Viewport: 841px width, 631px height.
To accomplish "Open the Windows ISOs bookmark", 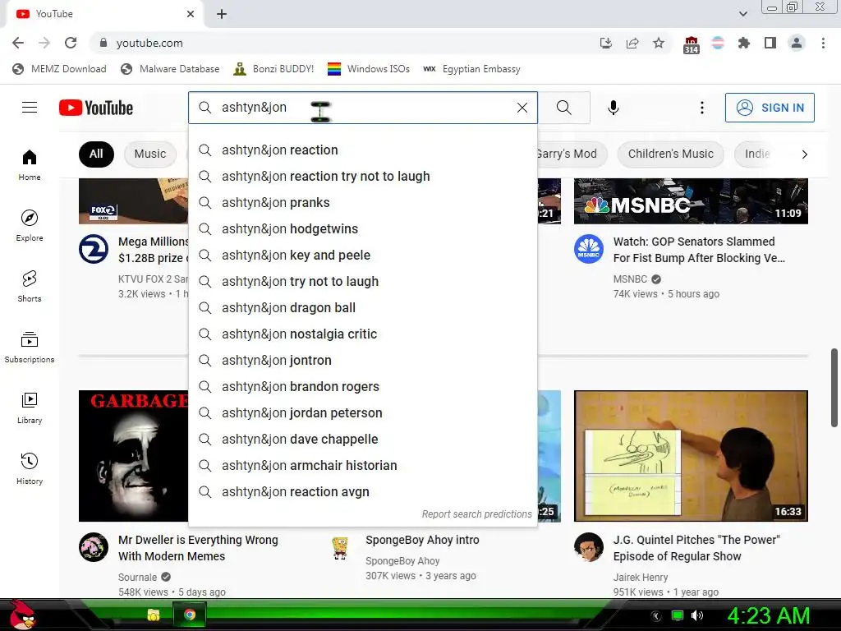I will 369,69.
